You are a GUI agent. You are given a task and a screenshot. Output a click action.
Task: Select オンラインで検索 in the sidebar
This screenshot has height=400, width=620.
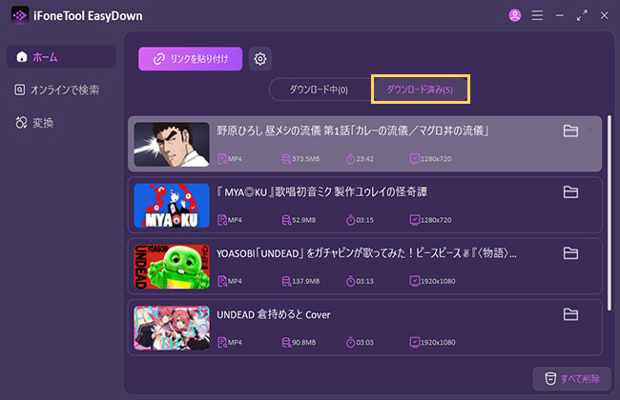tap(57, 90)
